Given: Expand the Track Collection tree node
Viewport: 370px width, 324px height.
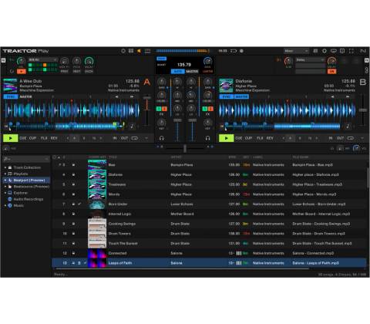Looking at the screenshot, I should pyautogui.click(x=5, y=167).
